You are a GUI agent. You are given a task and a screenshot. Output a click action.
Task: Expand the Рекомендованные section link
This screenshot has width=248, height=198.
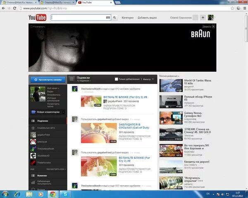(x=169, y=76)
